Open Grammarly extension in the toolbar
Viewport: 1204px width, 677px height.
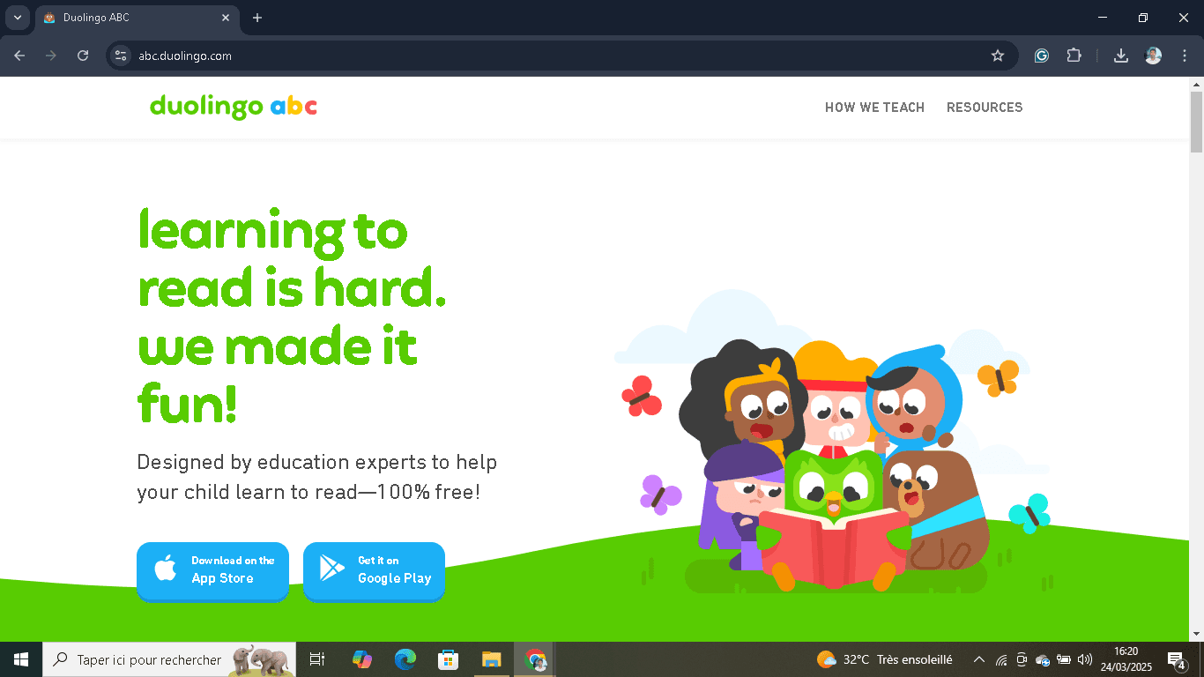tap(1041, 55)
